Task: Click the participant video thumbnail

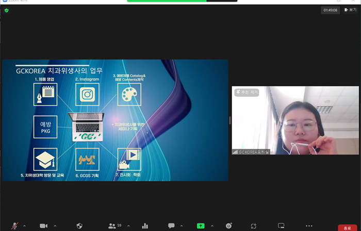Action: click(295, 120)
